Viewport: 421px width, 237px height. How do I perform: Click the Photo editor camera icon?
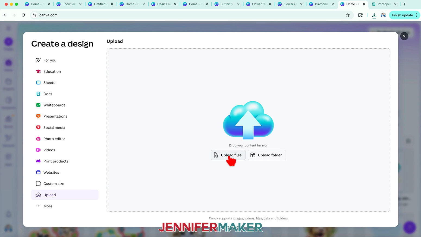coord(38,139)
